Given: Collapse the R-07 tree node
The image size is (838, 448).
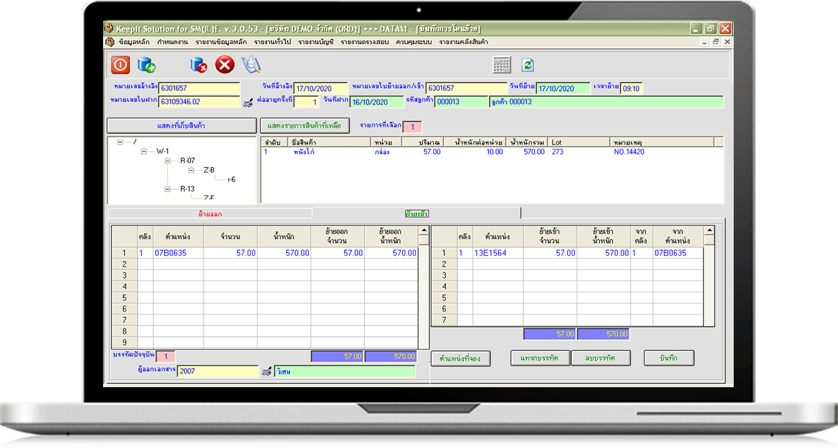Looking at the screenshot, I should pos(168,161).
